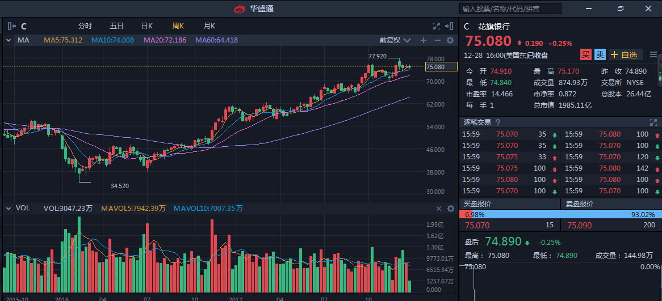This screenshot has width=662, height=301.
Task: Collapse the VOL indicator chevron
Action: tap(9, 209)
